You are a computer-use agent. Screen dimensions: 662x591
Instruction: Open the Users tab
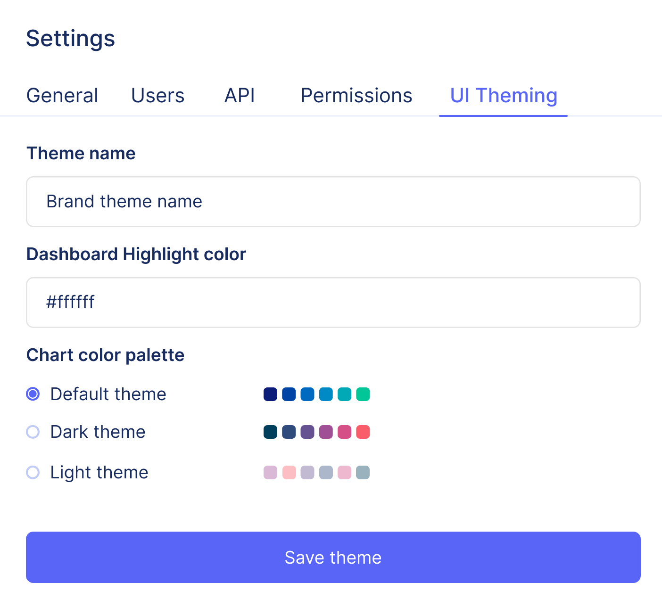(x=158, y=96)
